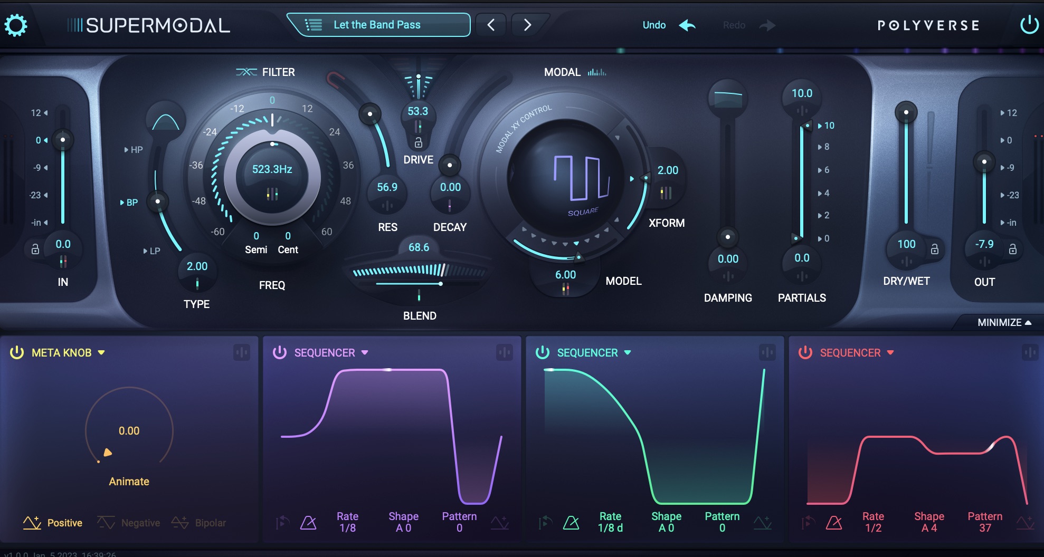Image resolution: width=1044 pixels, height=557 pixels.
Task: Open the Meta Knob type dropdown
Action: pos(101,352)
